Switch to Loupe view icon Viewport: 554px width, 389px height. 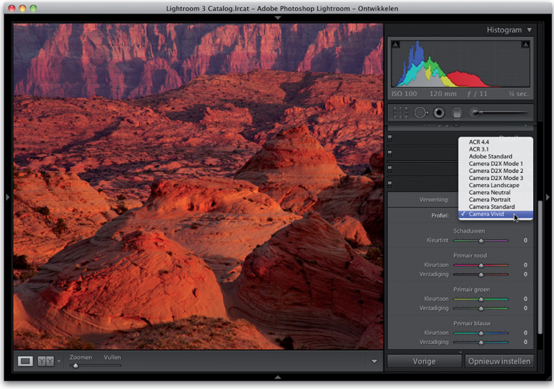click(x=26, y=361)
